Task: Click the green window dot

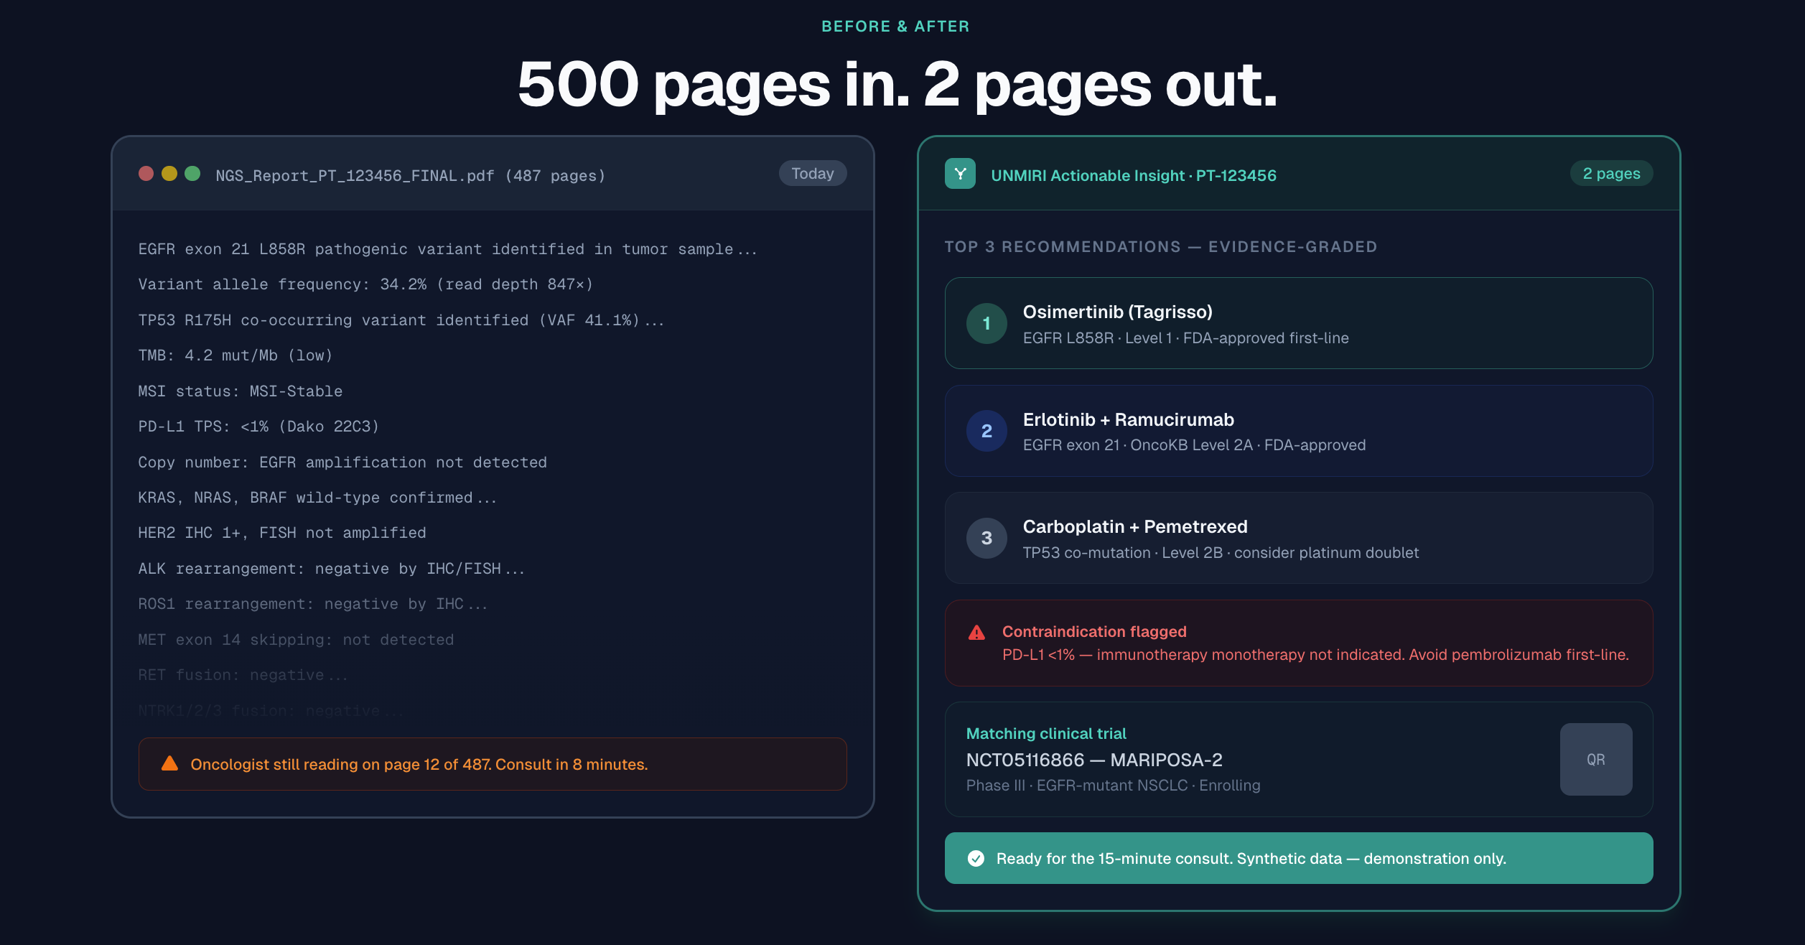Action: pos(192,174)
